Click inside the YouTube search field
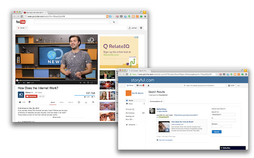This screenshot has height=158, width=254. [72, 22]
